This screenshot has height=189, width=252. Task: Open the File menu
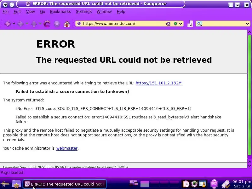click(5, 12)
